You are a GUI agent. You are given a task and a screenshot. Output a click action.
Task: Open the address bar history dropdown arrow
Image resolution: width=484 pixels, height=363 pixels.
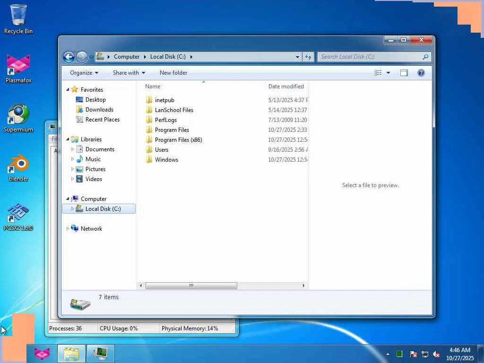click(297, 57)
